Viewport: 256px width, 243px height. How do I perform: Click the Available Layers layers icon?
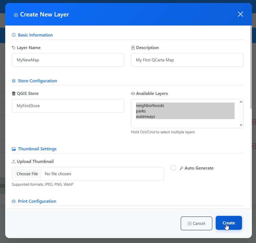pos(133,94)
